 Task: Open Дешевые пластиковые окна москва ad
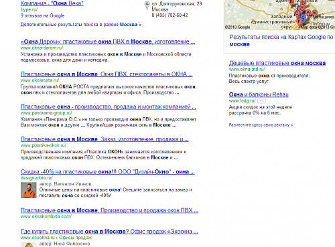click(x=277, y=63)
